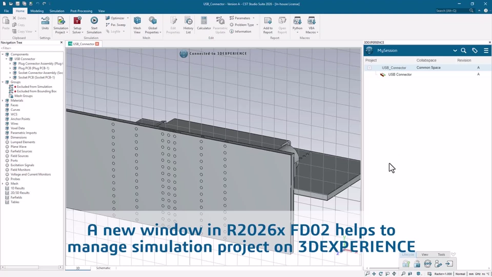Image resolution: width=492 pixels, height=277 pixels.
Task: Click the save icon in quick access toolbar
Action: (17, 4)
